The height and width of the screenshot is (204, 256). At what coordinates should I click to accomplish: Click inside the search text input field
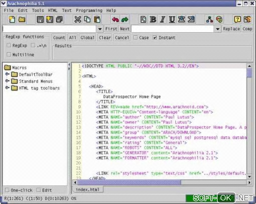[x=49, y=29]
